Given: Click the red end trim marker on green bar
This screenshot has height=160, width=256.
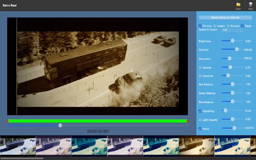Looking at the screenshot, I should 188,121.
